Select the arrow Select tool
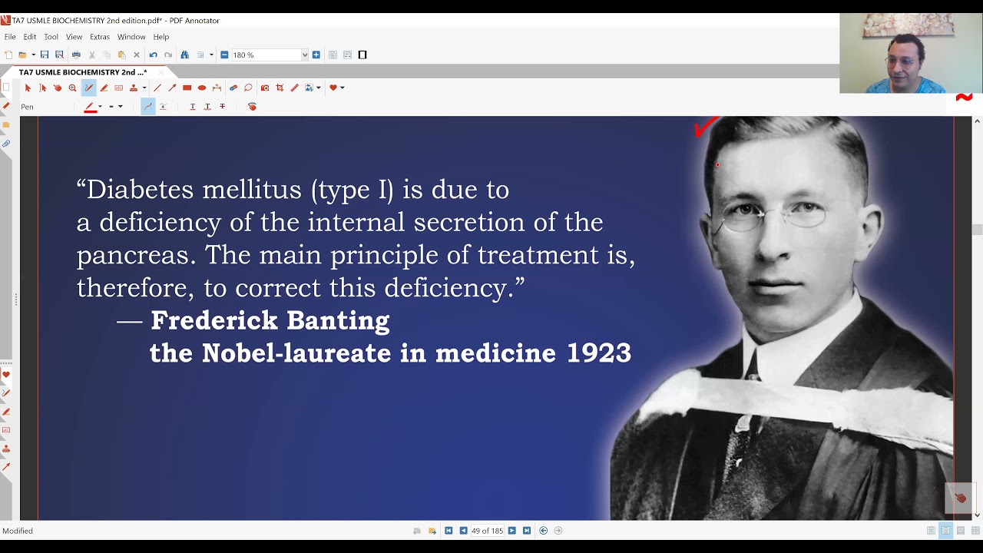 [x=28, y=88]
